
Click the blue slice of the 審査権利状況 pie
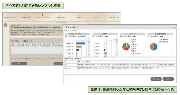pyautogui.click(x=155, y=47)
